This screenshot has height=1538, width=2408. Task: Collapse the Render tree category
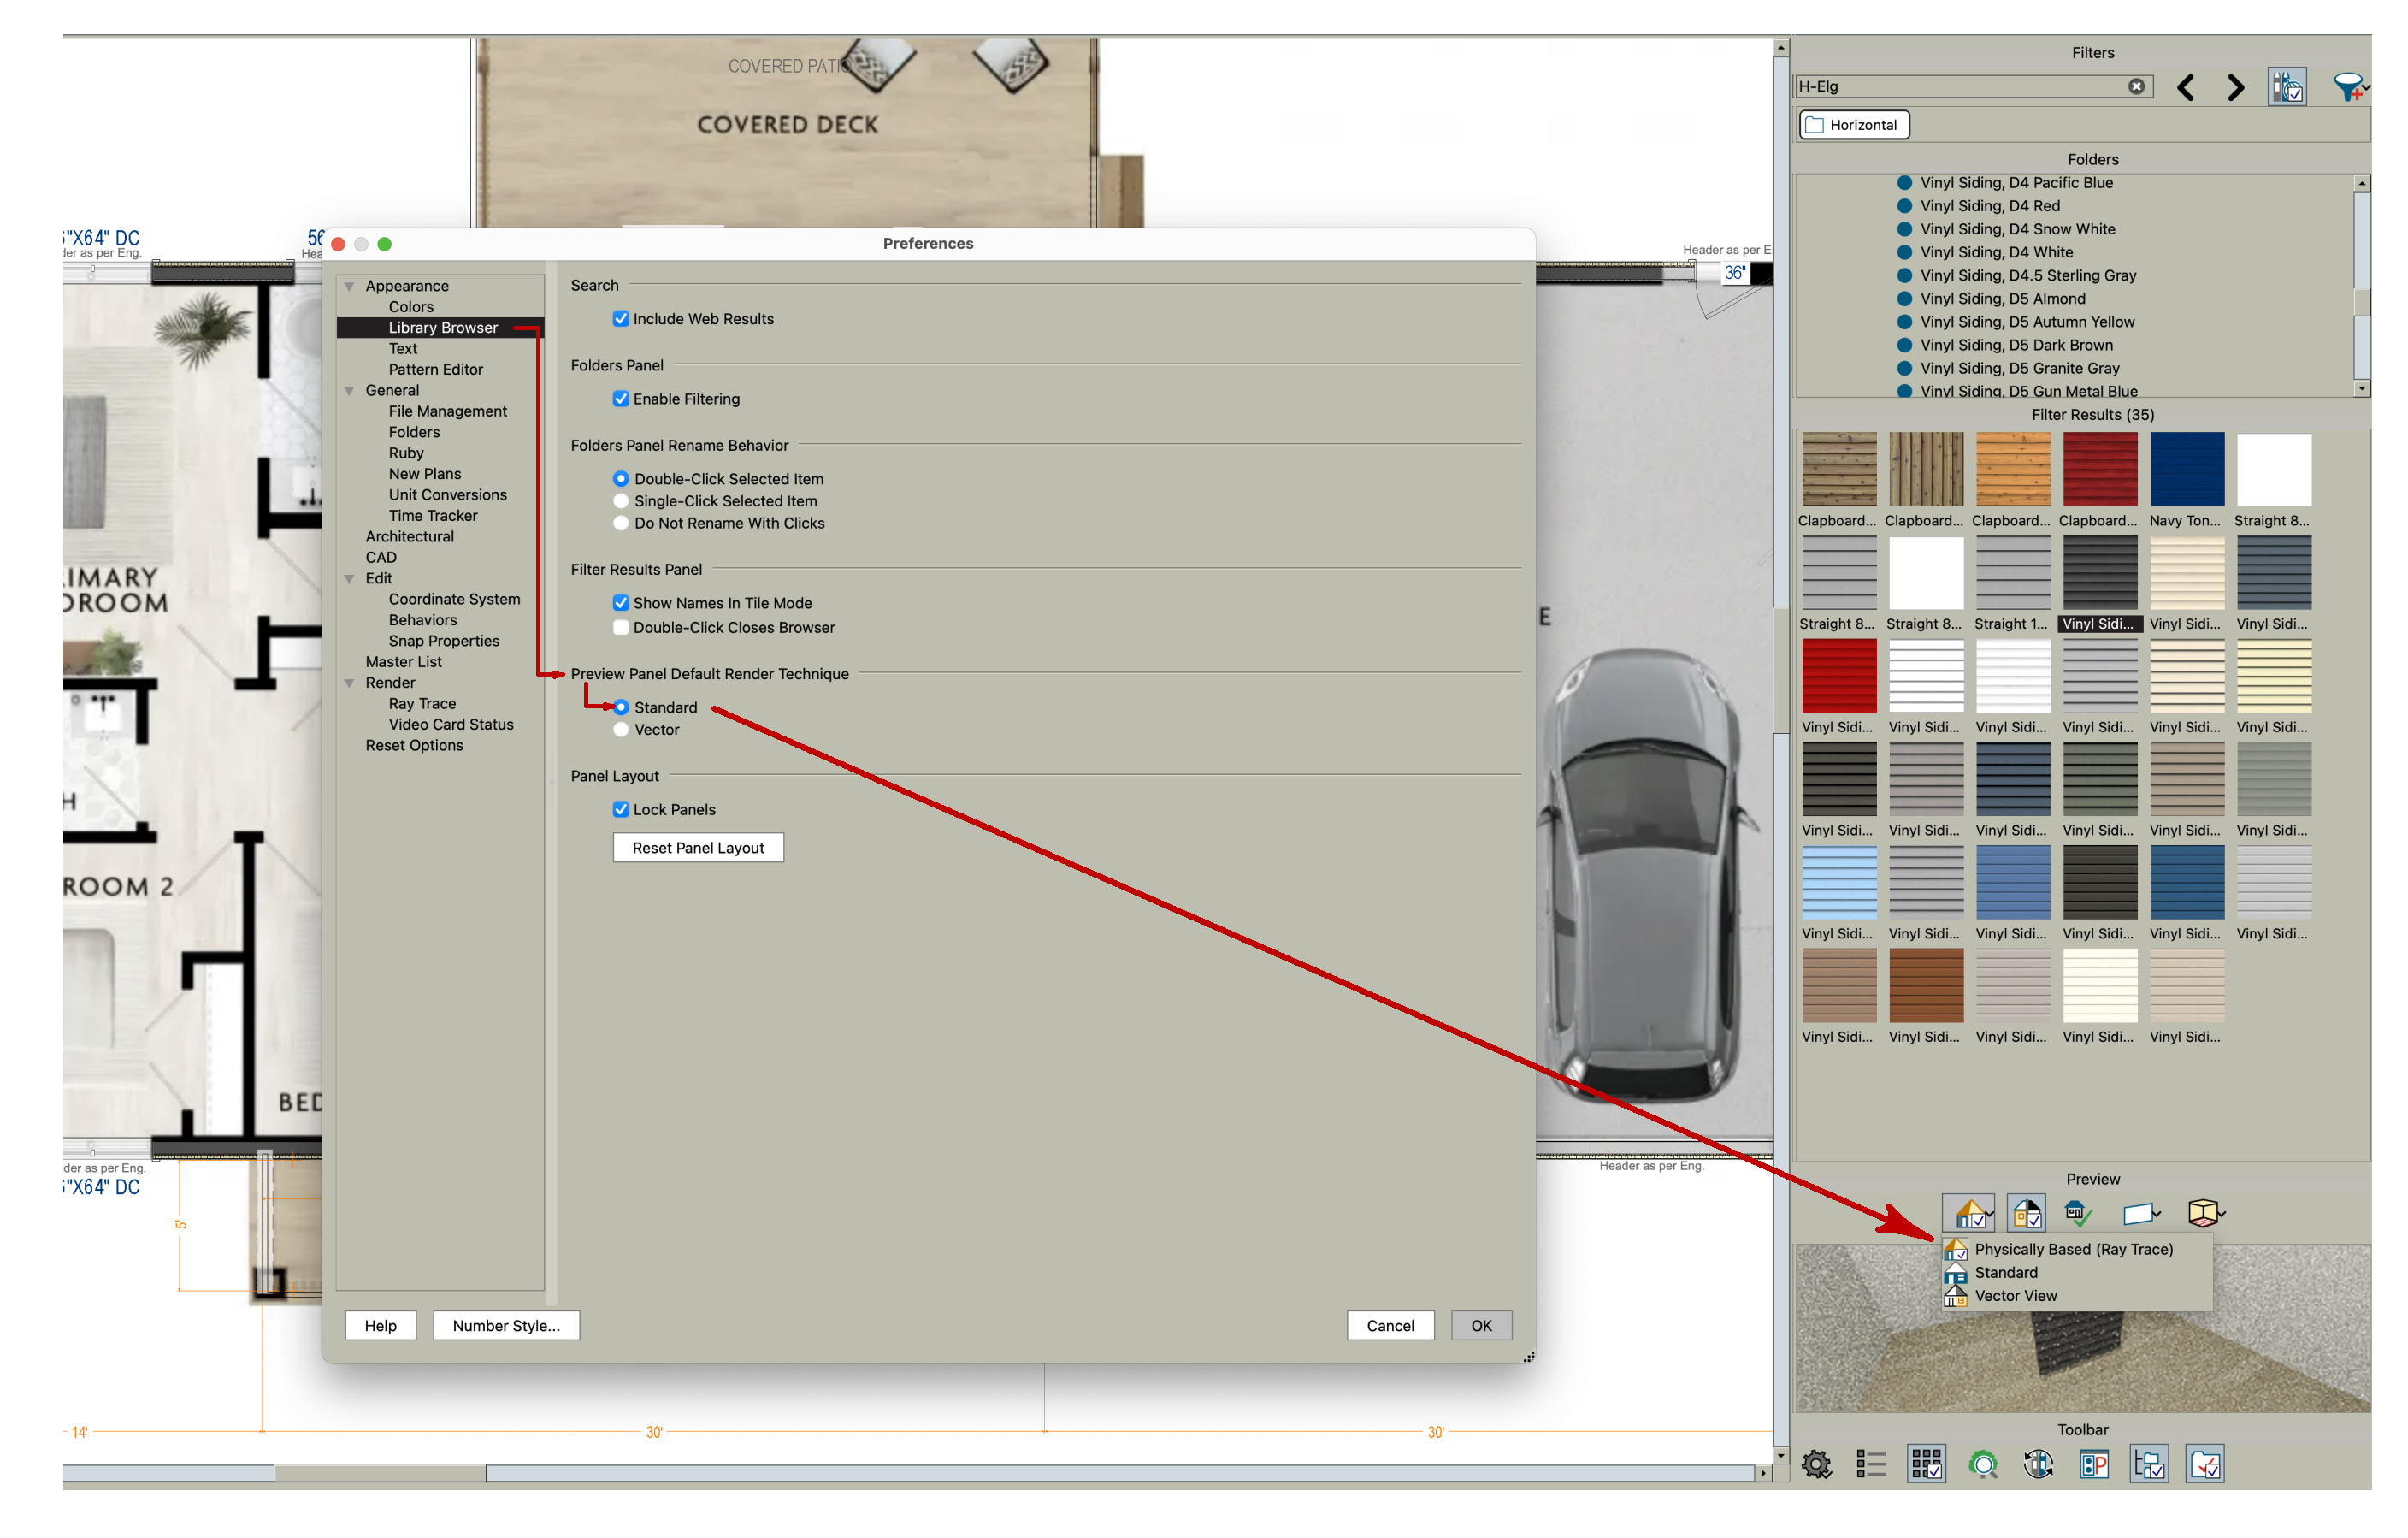tap(350, 683)
